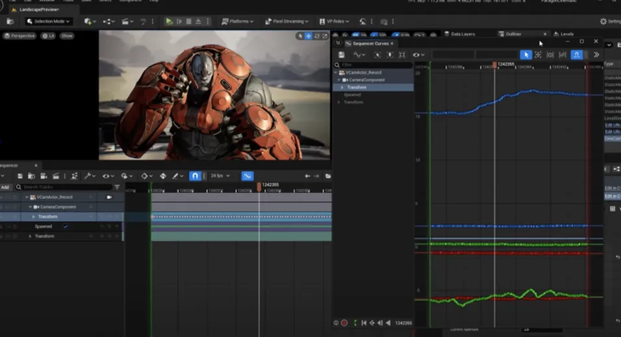Collapse the CameraComponent track in Sequencer
The height and width of the screenshot is (337, 621).
coord(30,207)
